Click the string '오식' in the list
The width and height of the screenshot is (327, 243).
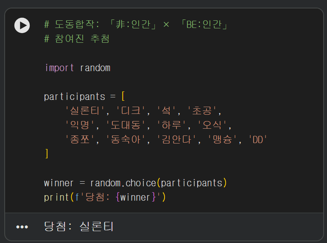pyautogui.click(x=212, y=125)
